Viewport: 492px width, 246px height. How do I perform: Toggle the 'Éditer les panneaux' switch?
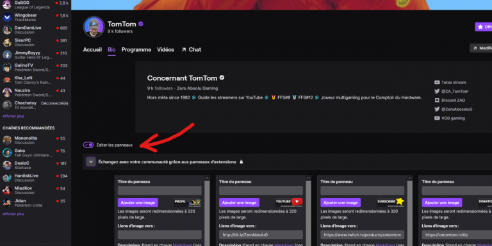88,145
